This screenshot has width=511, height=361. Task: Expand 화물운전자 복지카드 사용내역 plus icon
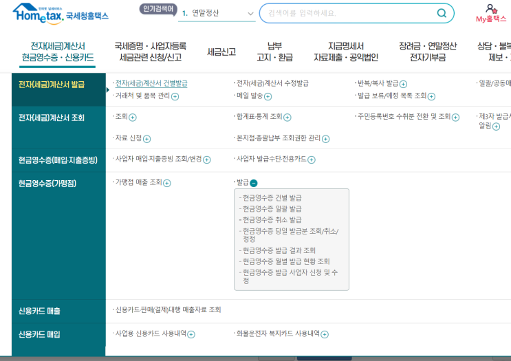[x=325, y=334]
